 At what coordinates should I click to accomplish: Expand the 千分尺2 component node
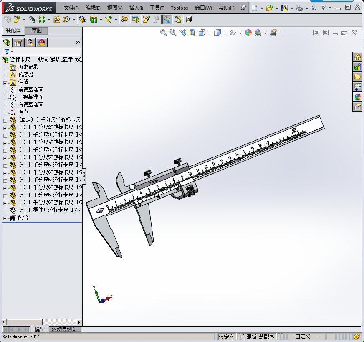click(x=5, y=128)
